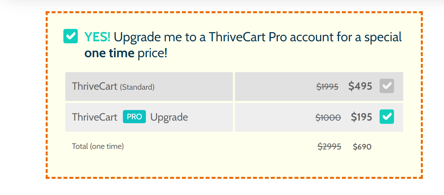Toggle the ThriveCart Standard $495 checkbox
The height and width of the screenshot is (195, 444).
(x=387, y=86)
